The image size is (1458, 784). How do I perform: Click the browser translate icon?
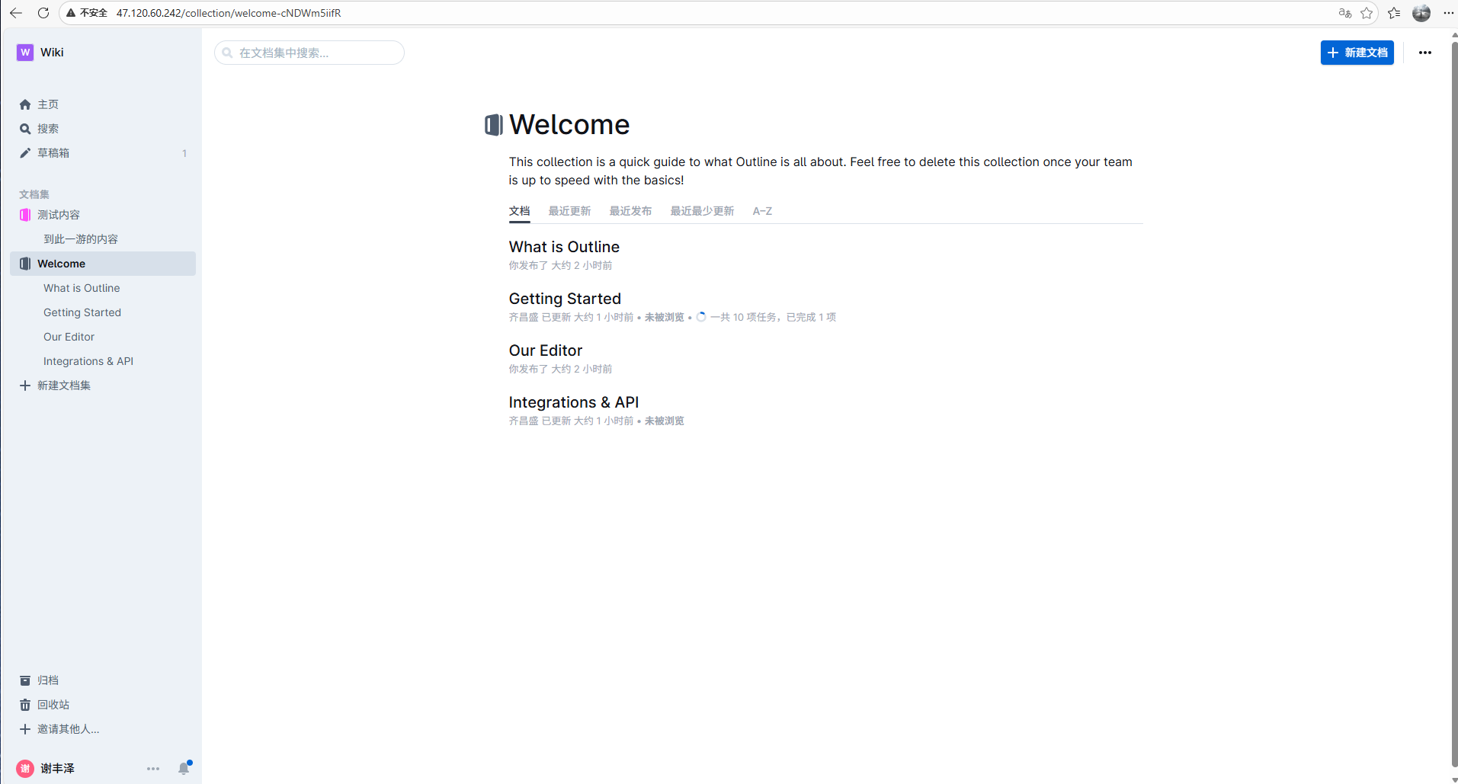click(1345, 13)
